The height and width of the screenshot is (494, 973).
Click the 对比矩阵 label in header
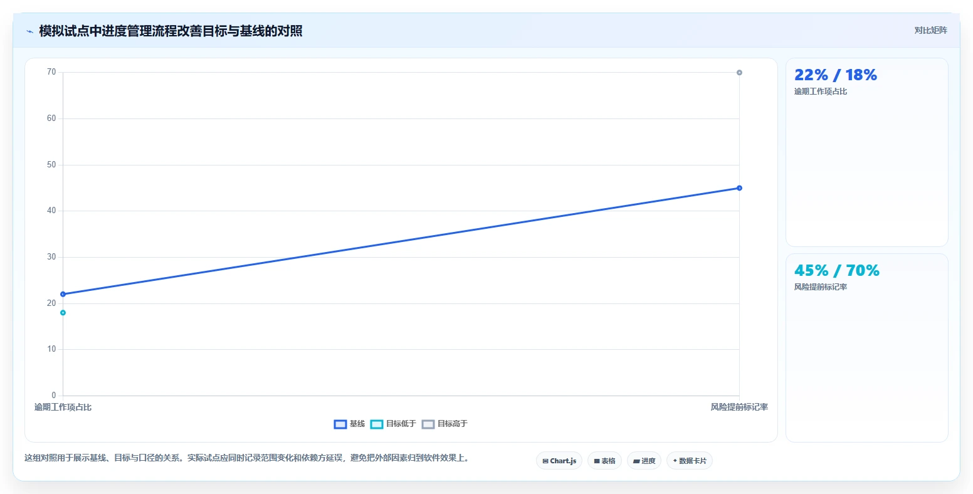930,30
